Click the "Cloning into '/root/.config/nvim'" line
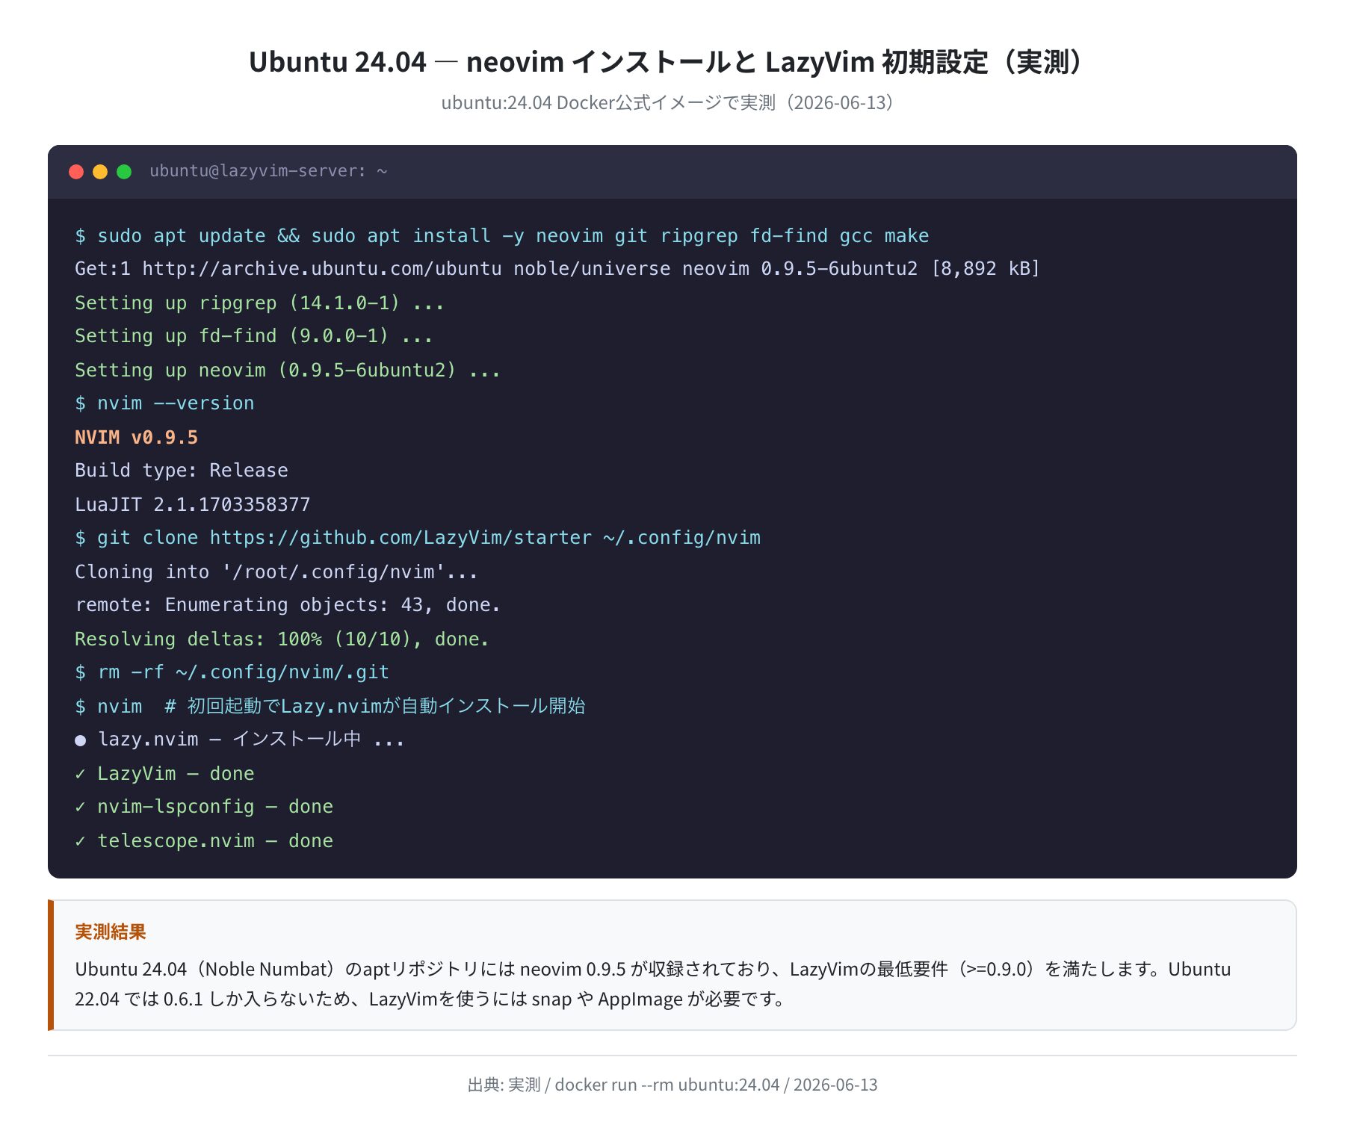1345x1125 pixels. (x=276, y=571)
